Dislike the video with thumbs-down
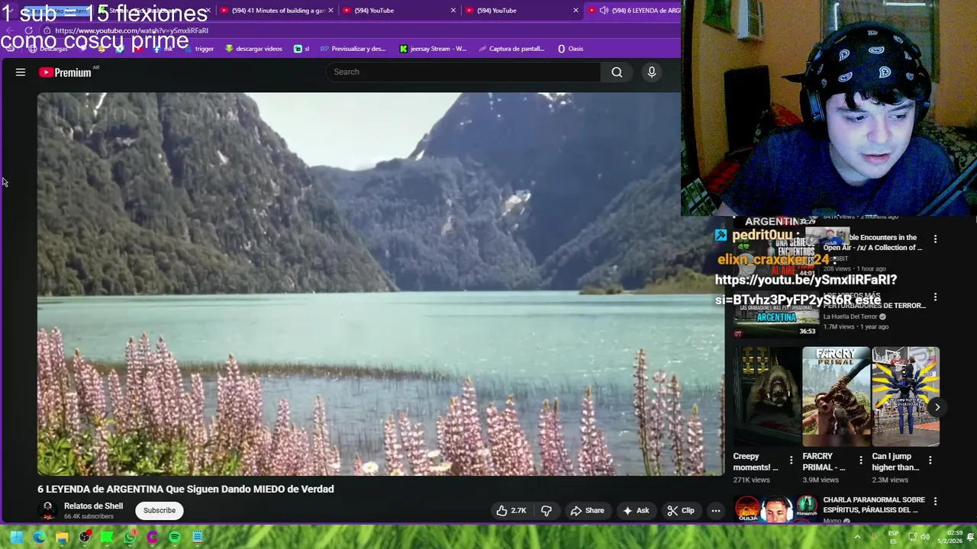This screenshot has height=549, width=977. click(547, 510)
